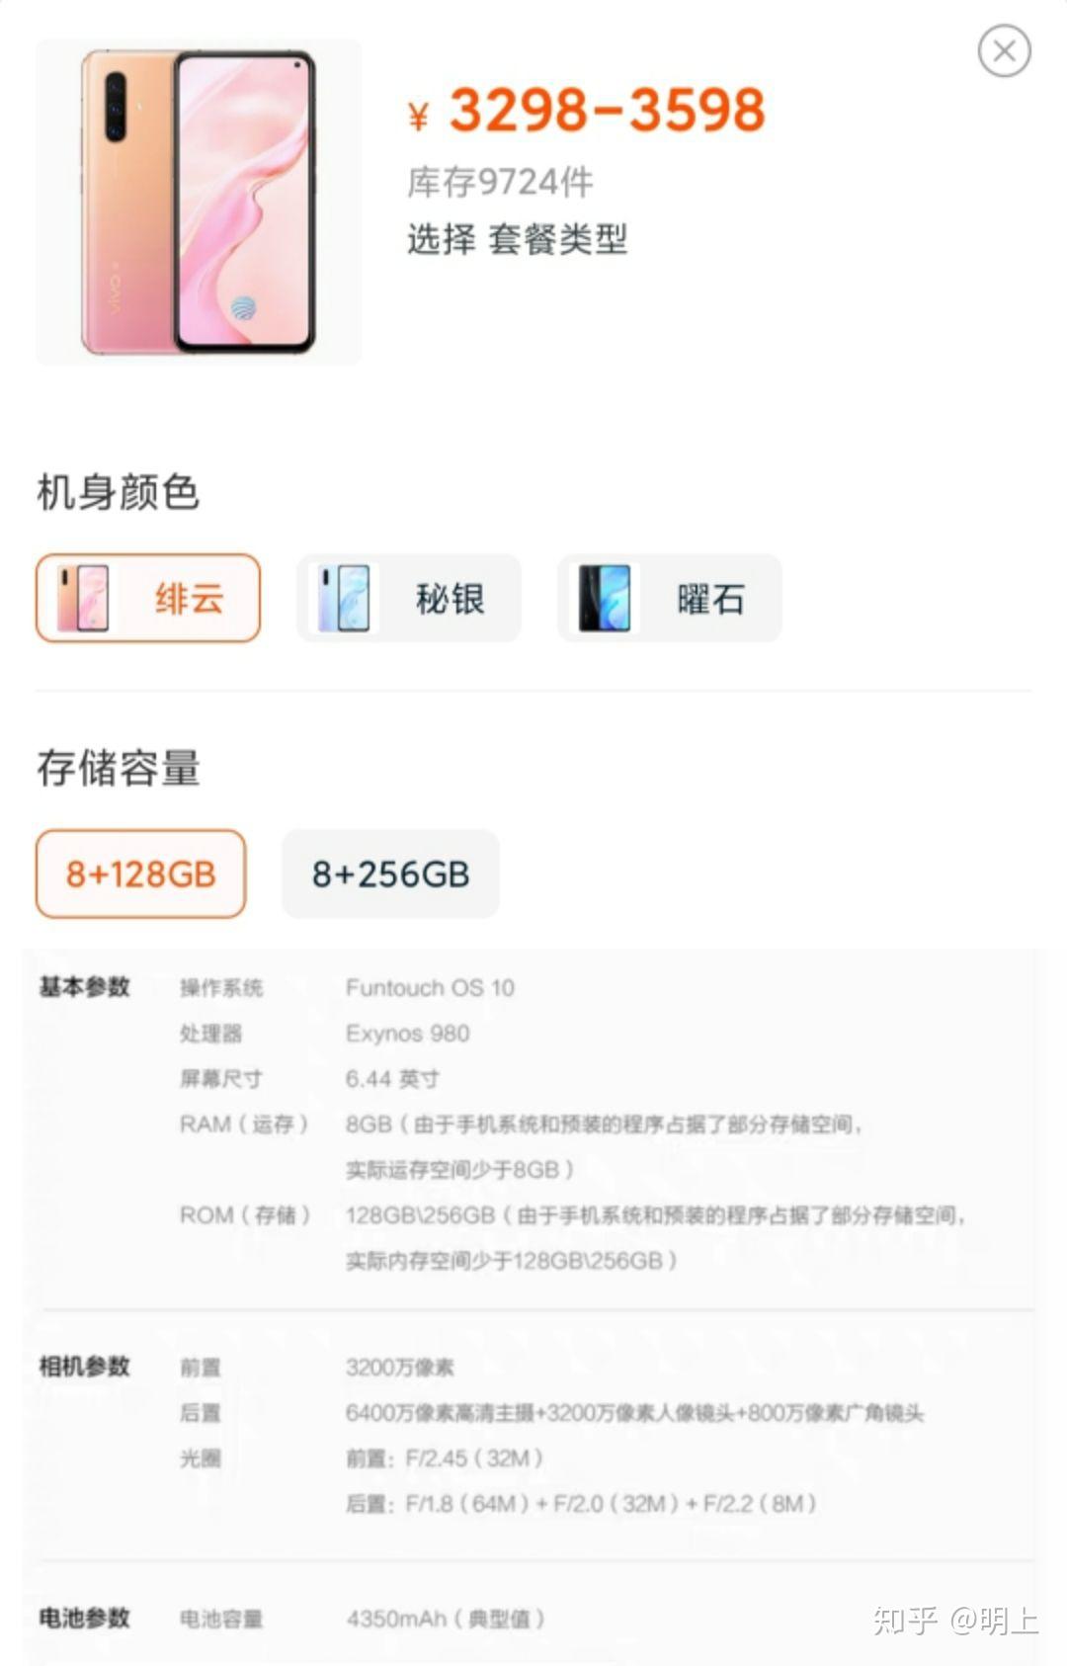Select the 绯云 color option
This screenshot has height=1666, width=1067.
click(x=148, y=598)
